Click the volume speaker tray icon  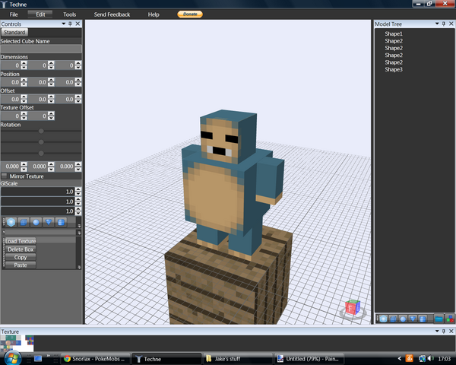coord(430,359)
